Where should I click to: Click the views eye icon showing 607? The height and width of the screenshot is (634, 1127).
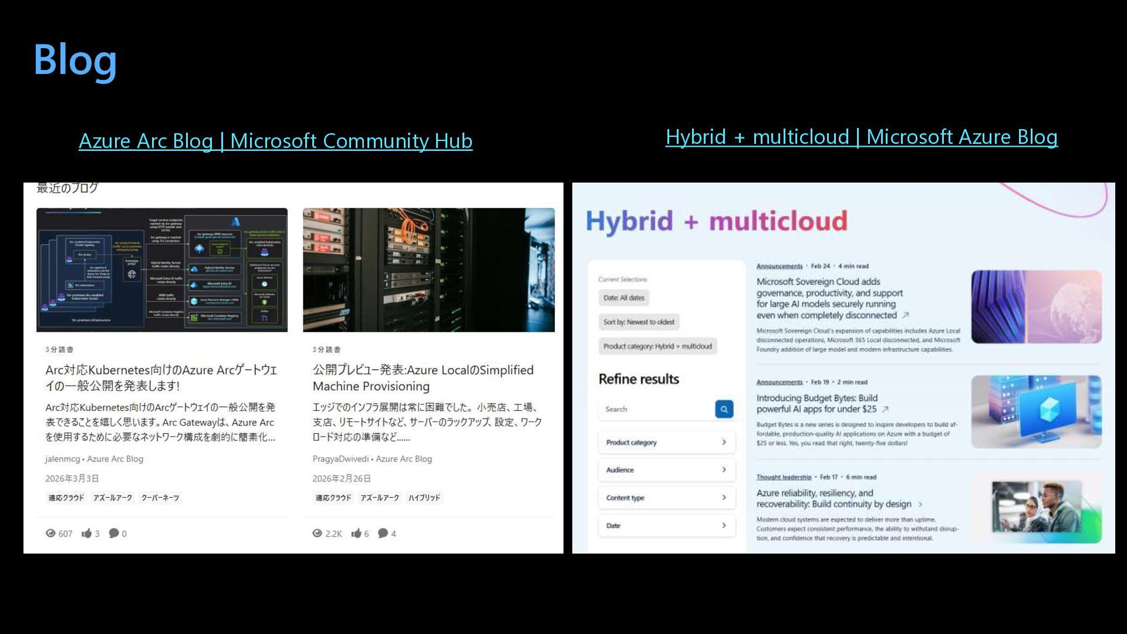pyautogui.click(x=51, y=533)
